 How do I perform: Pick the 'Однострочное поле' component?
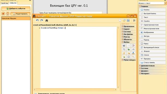pyautogui.click(x=152, y=25)
